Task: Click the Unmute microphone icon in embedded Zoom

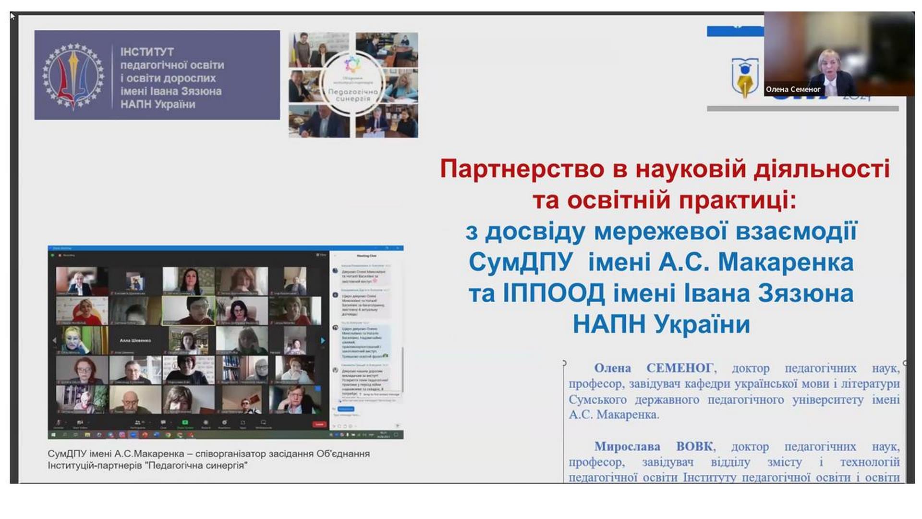Action: (58, 422)
